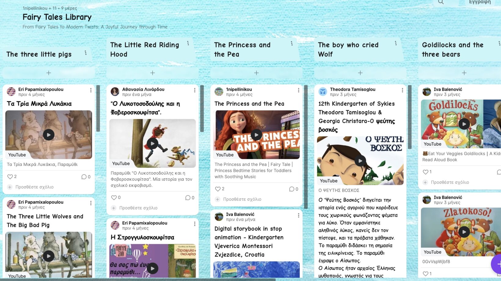Open more options on Αθανασία Λινάρδου's post

pyautogui.click(x=195, y=90)
